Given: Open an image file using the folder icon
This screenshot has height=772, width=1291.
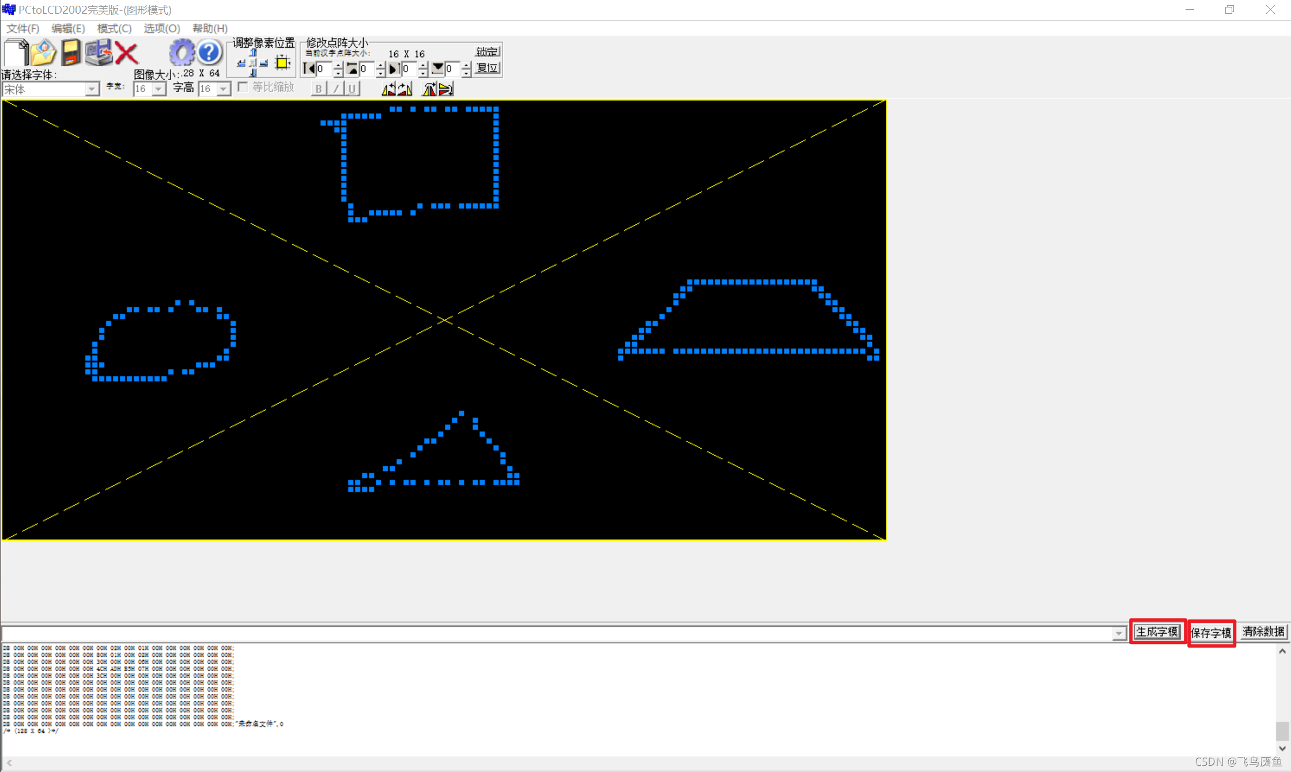Looking at the screenshot, I should (43, 53).
